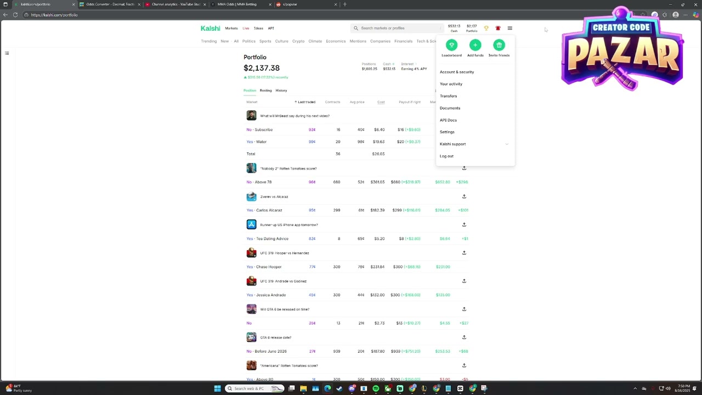Open the left sidebar list icon
Viewport: 702px width, 395px height.
pyautogui.click(x=7, y=53)
